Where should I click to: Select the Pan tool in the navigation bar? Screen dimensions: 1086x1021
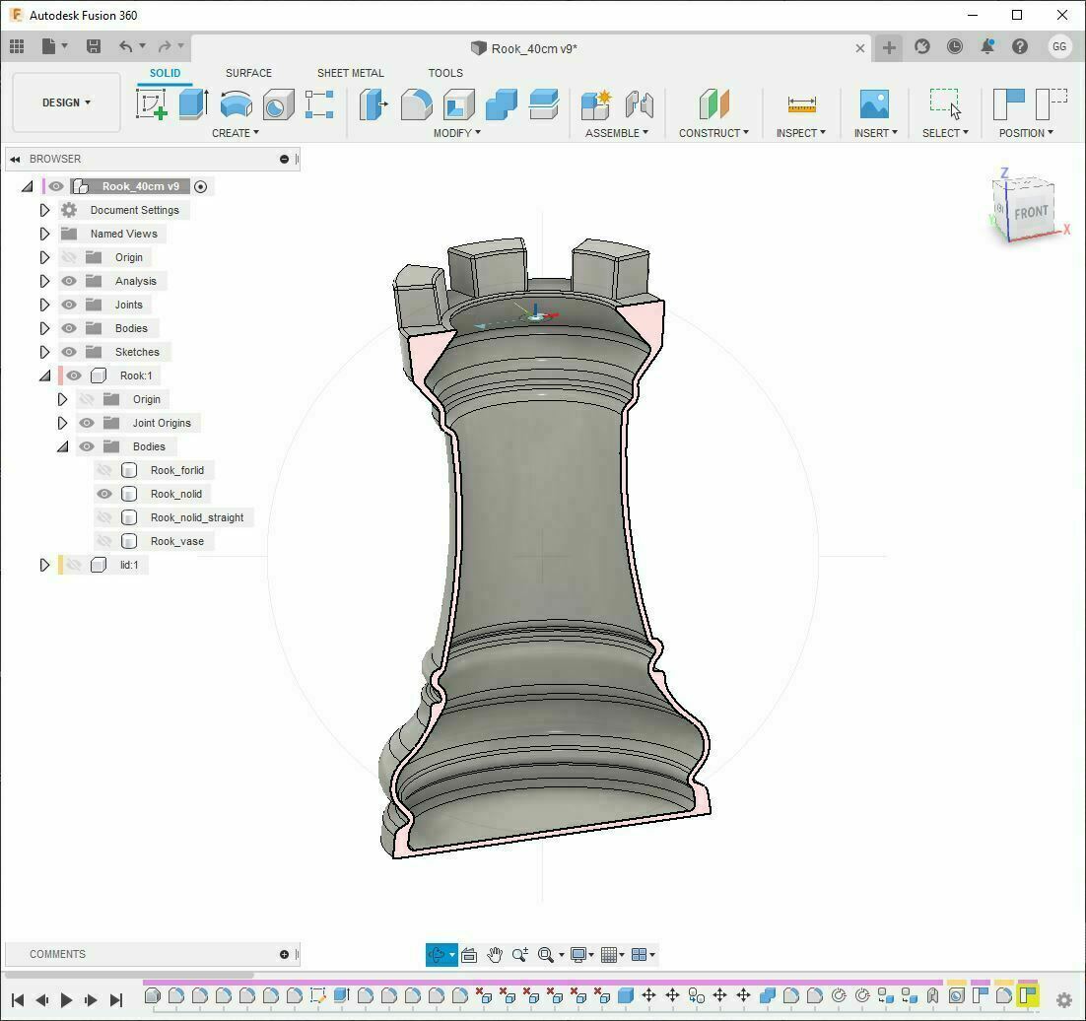494,954
